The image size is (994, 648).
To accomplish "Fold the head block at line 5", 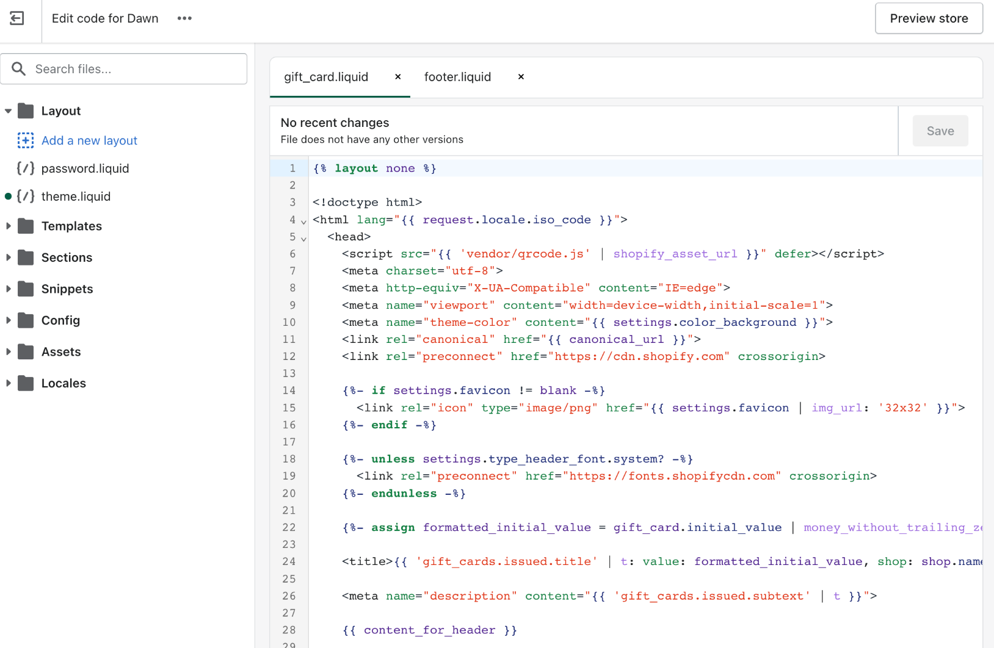I will (x=303, y=239).
